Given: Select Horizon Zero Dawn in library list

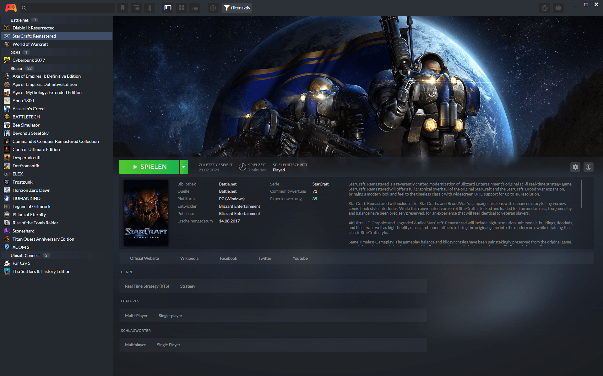Looking at the screenshot, I should pos(57,190).
